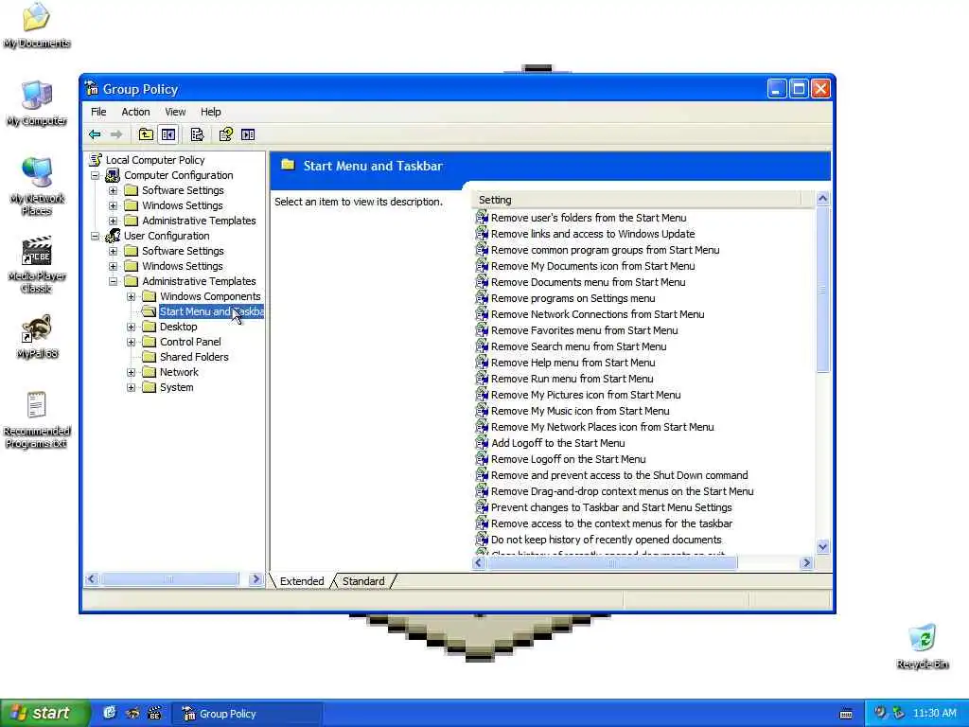Click the User Configuration icon in tree
969x727 pixels.
(113, 236)
